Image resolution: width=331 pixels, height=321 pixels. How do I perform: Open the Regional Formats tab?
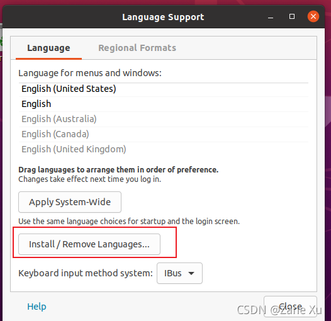[x=137, y=48]
